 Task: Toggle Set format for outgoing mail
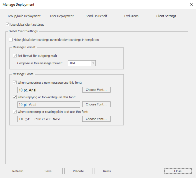click(x=15, y=56)
